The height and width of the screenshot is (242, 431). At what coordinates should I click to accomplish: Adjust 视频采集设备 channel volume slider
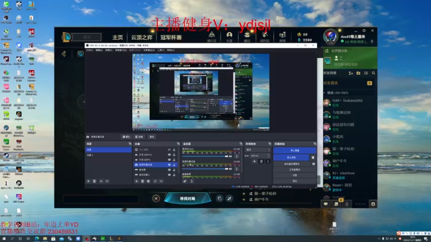pos(205,169)
